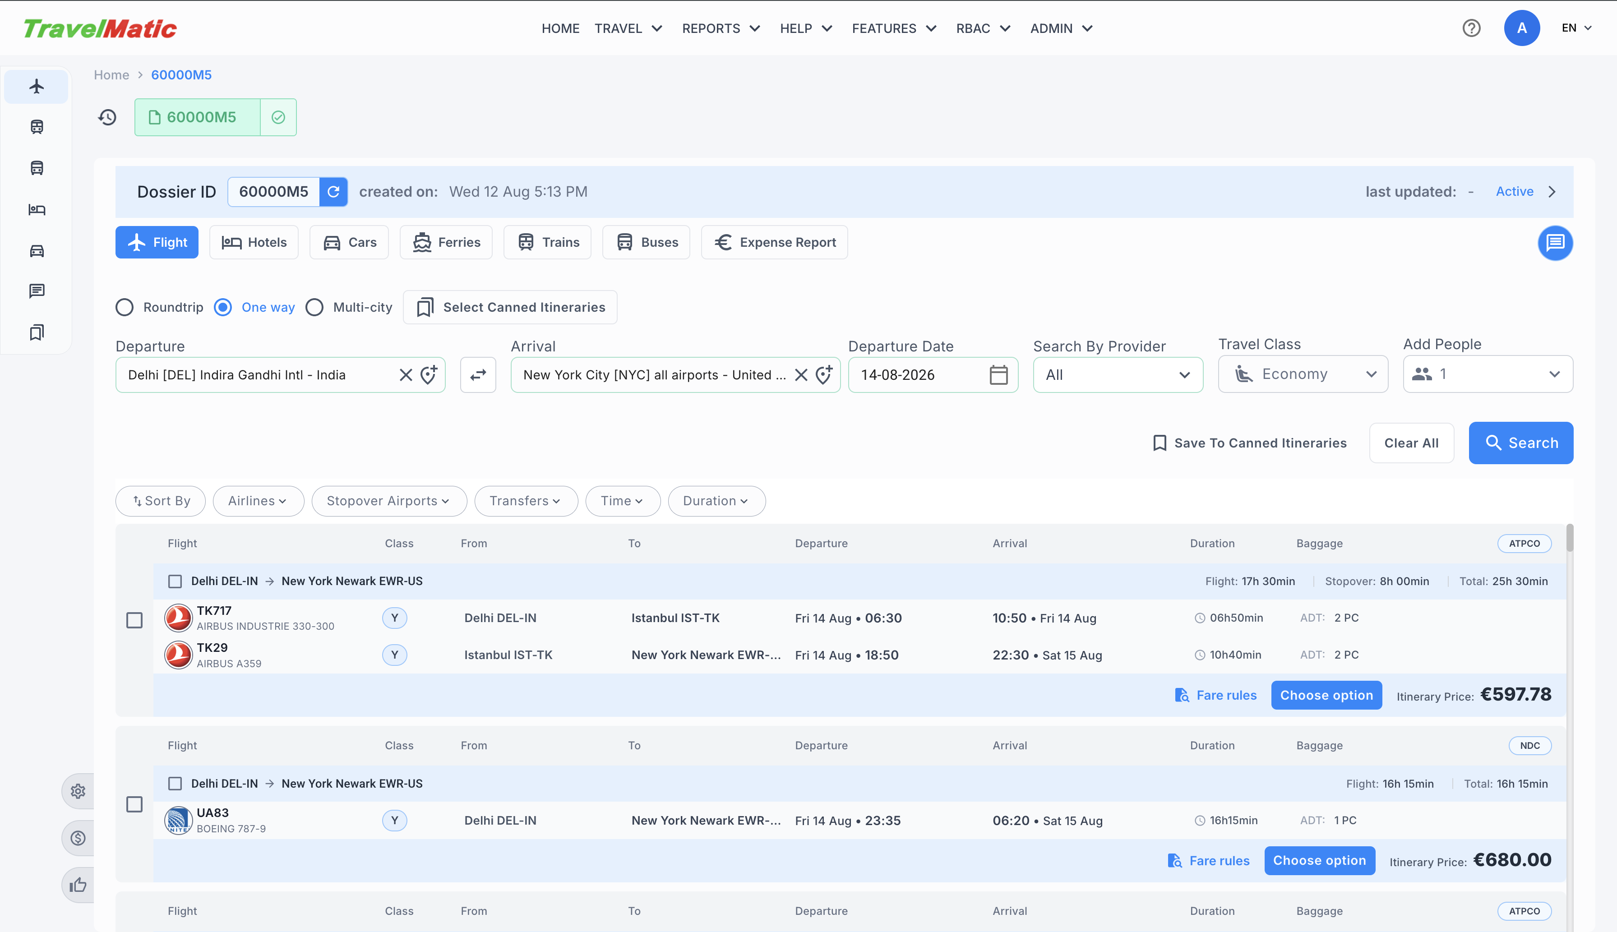
Task: Click the TravelMatic logo
Action: tap(100, 28)
